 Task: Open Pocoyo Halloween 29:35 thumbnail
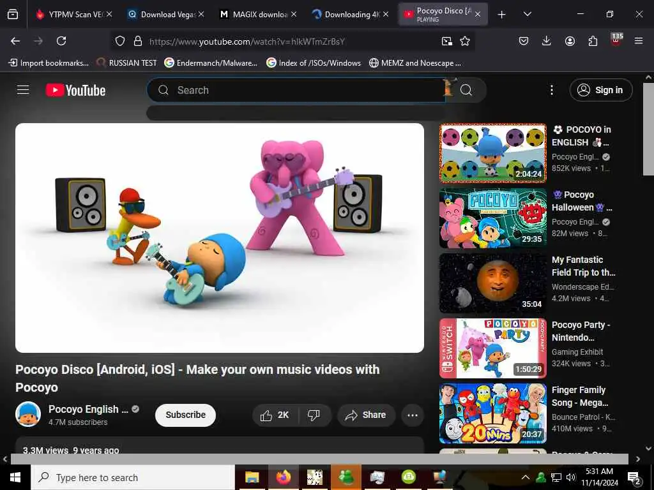[492, 218]
